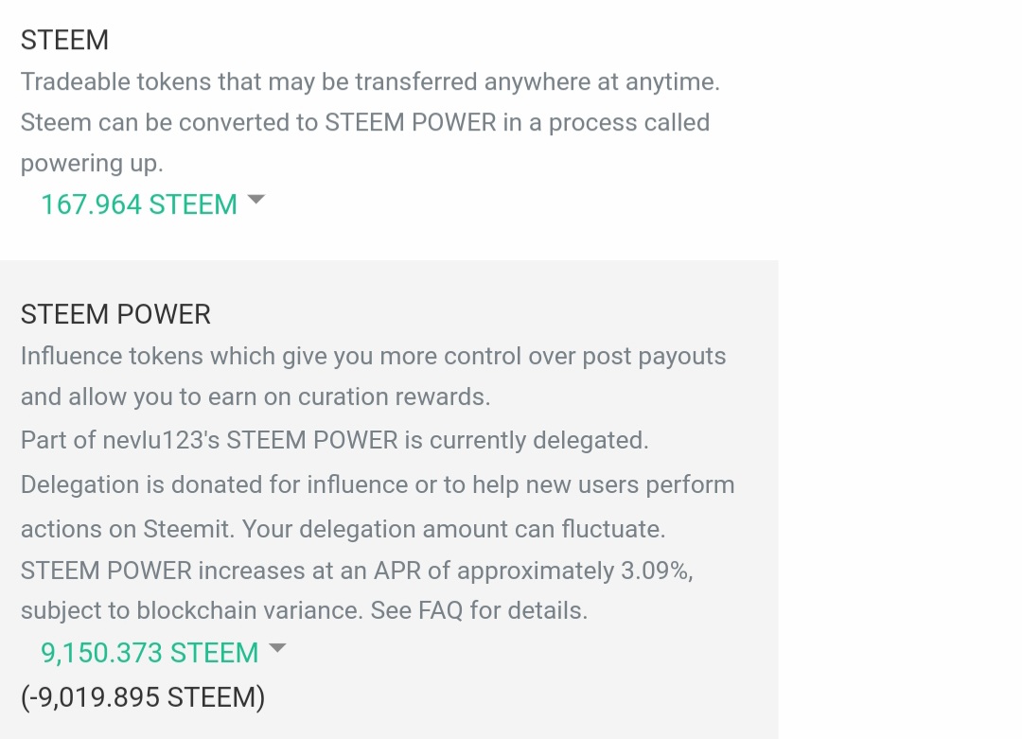The height and width of the screenshot is (739, 1022).
Task: Open the 167.964 STEEM balance dropdown
Action: pyautogui.click(x=139, y=204)
